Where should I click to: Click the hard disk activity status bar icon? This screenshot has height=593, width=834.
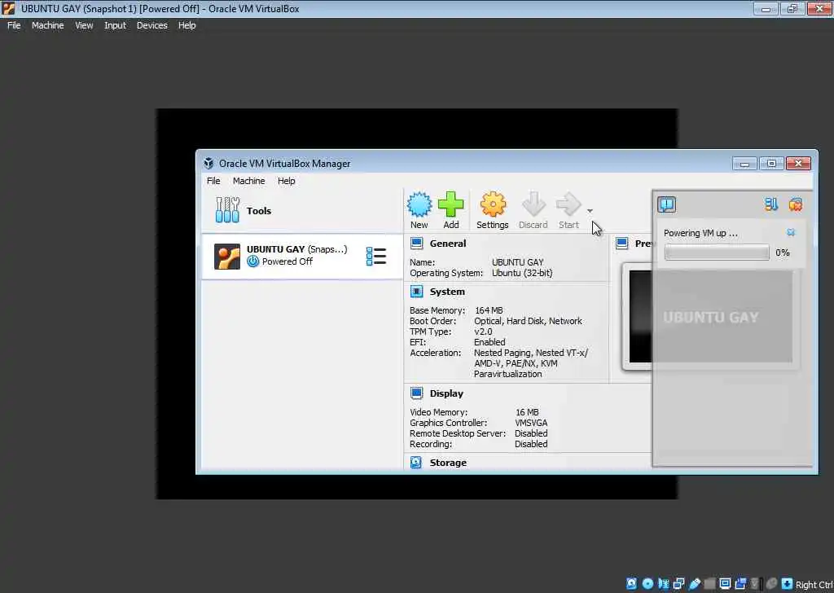(632, 583)
